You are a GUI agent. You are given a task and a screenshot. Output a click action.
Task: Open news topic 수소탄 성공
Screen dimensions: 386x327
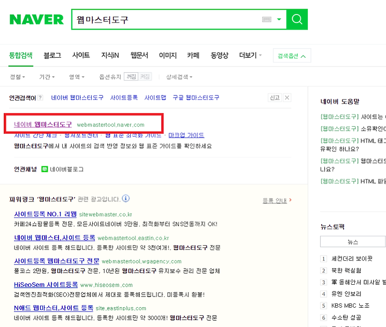click(x=346, y=318)
